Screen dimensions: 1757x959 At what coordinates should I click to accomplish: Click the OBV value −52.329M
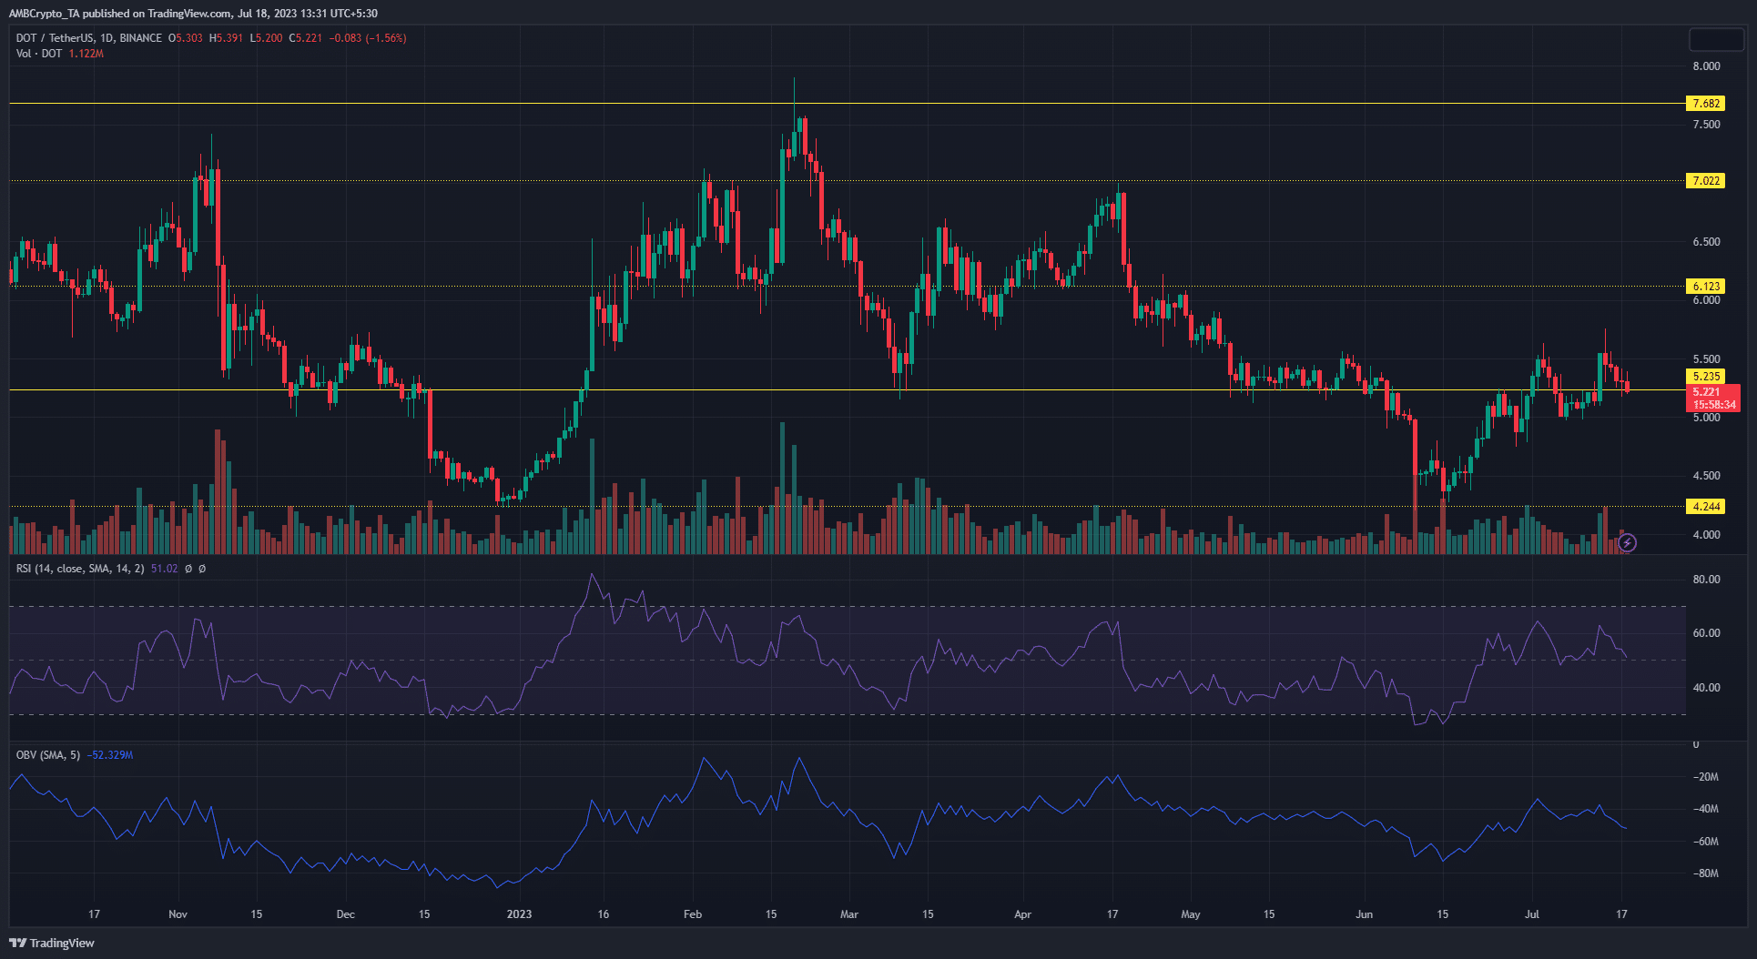(x=110, y=755)
